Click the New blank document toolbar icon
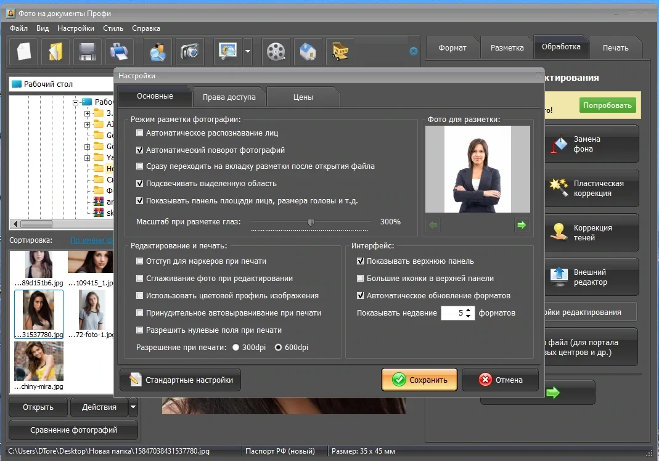Viewport: 659px width, 461px height. tap(23, 52)
